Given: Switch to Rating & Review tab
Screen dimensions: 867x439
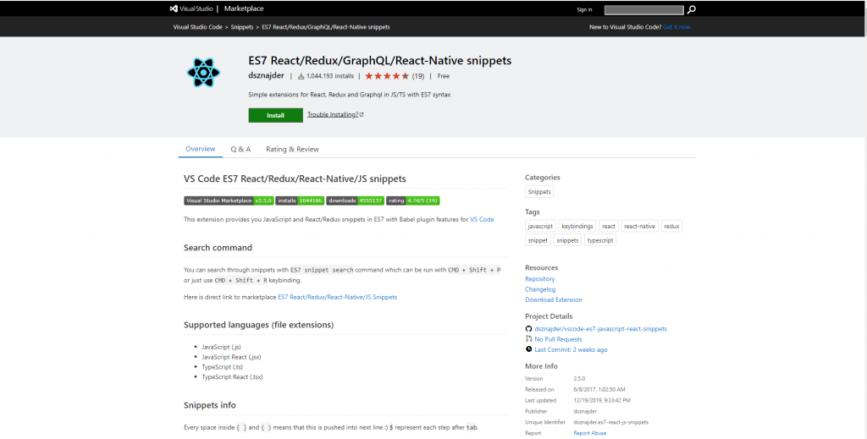Looking at the screenshot, I should [x=292, y=149].
